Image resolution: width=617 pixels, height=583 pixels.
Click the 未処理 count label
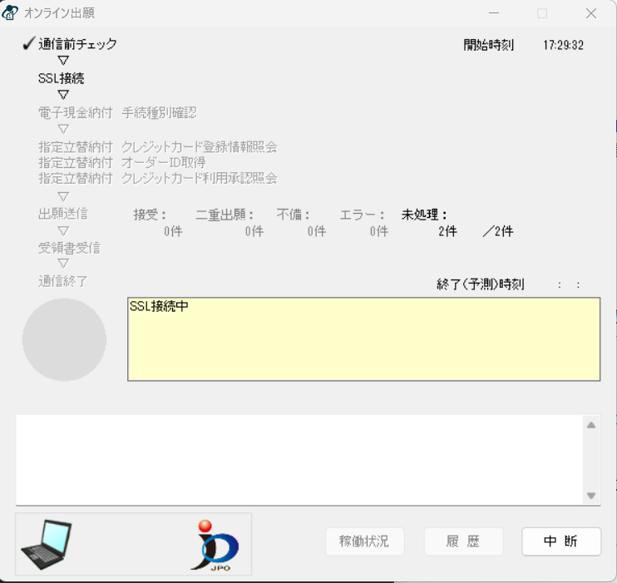pos(424,215)
